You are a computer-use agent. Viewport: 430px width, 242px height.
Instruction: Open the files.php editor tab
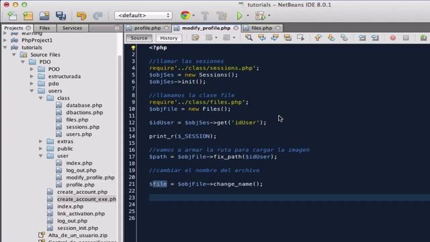[x=261, y=28]
